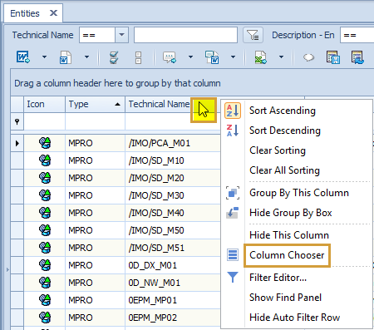Image resolution: width=374 pixels, height=330 pixels.
Task: Click the Technical Name filter value field
Action: [x=185, y=35]
